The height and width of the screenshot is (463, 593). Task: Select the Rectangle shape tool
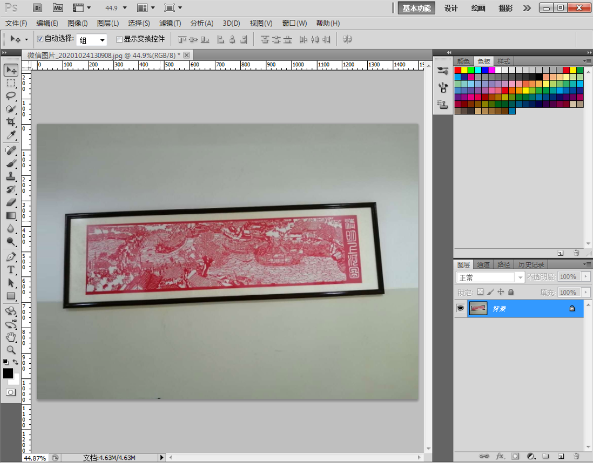tap(11, 296)
